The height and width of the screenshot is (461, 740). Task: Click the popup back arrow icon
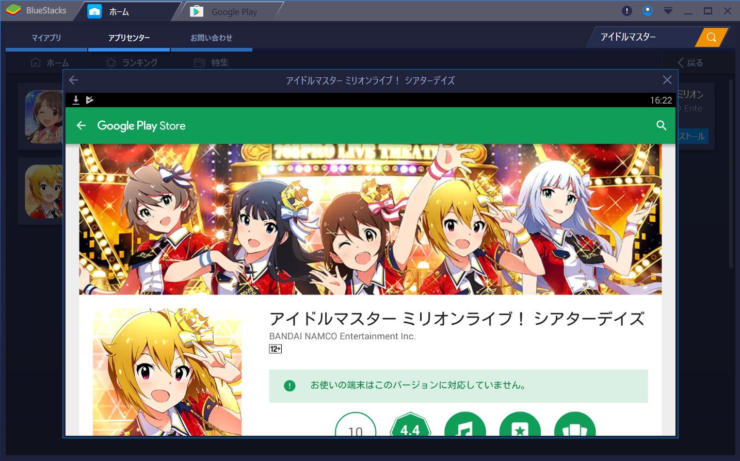[74, 80]
